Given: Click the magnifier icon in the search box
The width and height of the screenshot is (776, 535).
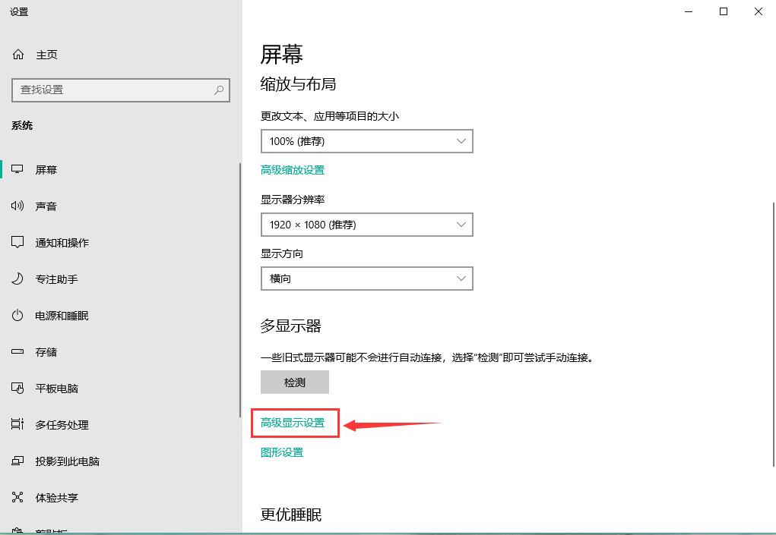Looking at the screenshot, I should click(x=219, y=90).
